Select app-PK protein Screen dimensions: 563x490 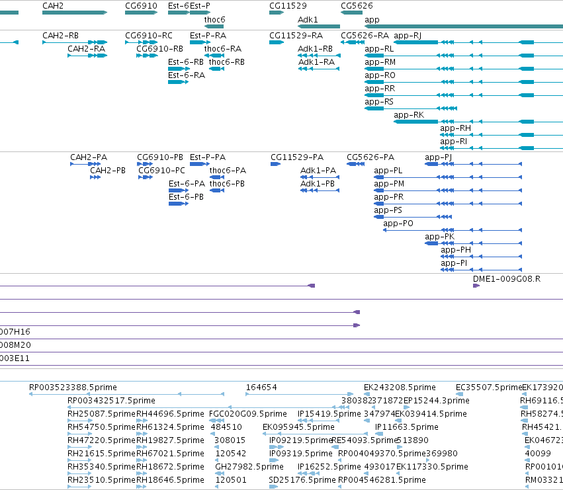(473, 243)
